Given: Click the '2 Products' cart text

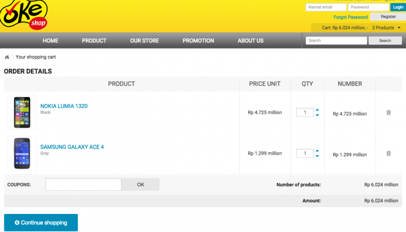Looking at the screenshot, I should 383,28.
